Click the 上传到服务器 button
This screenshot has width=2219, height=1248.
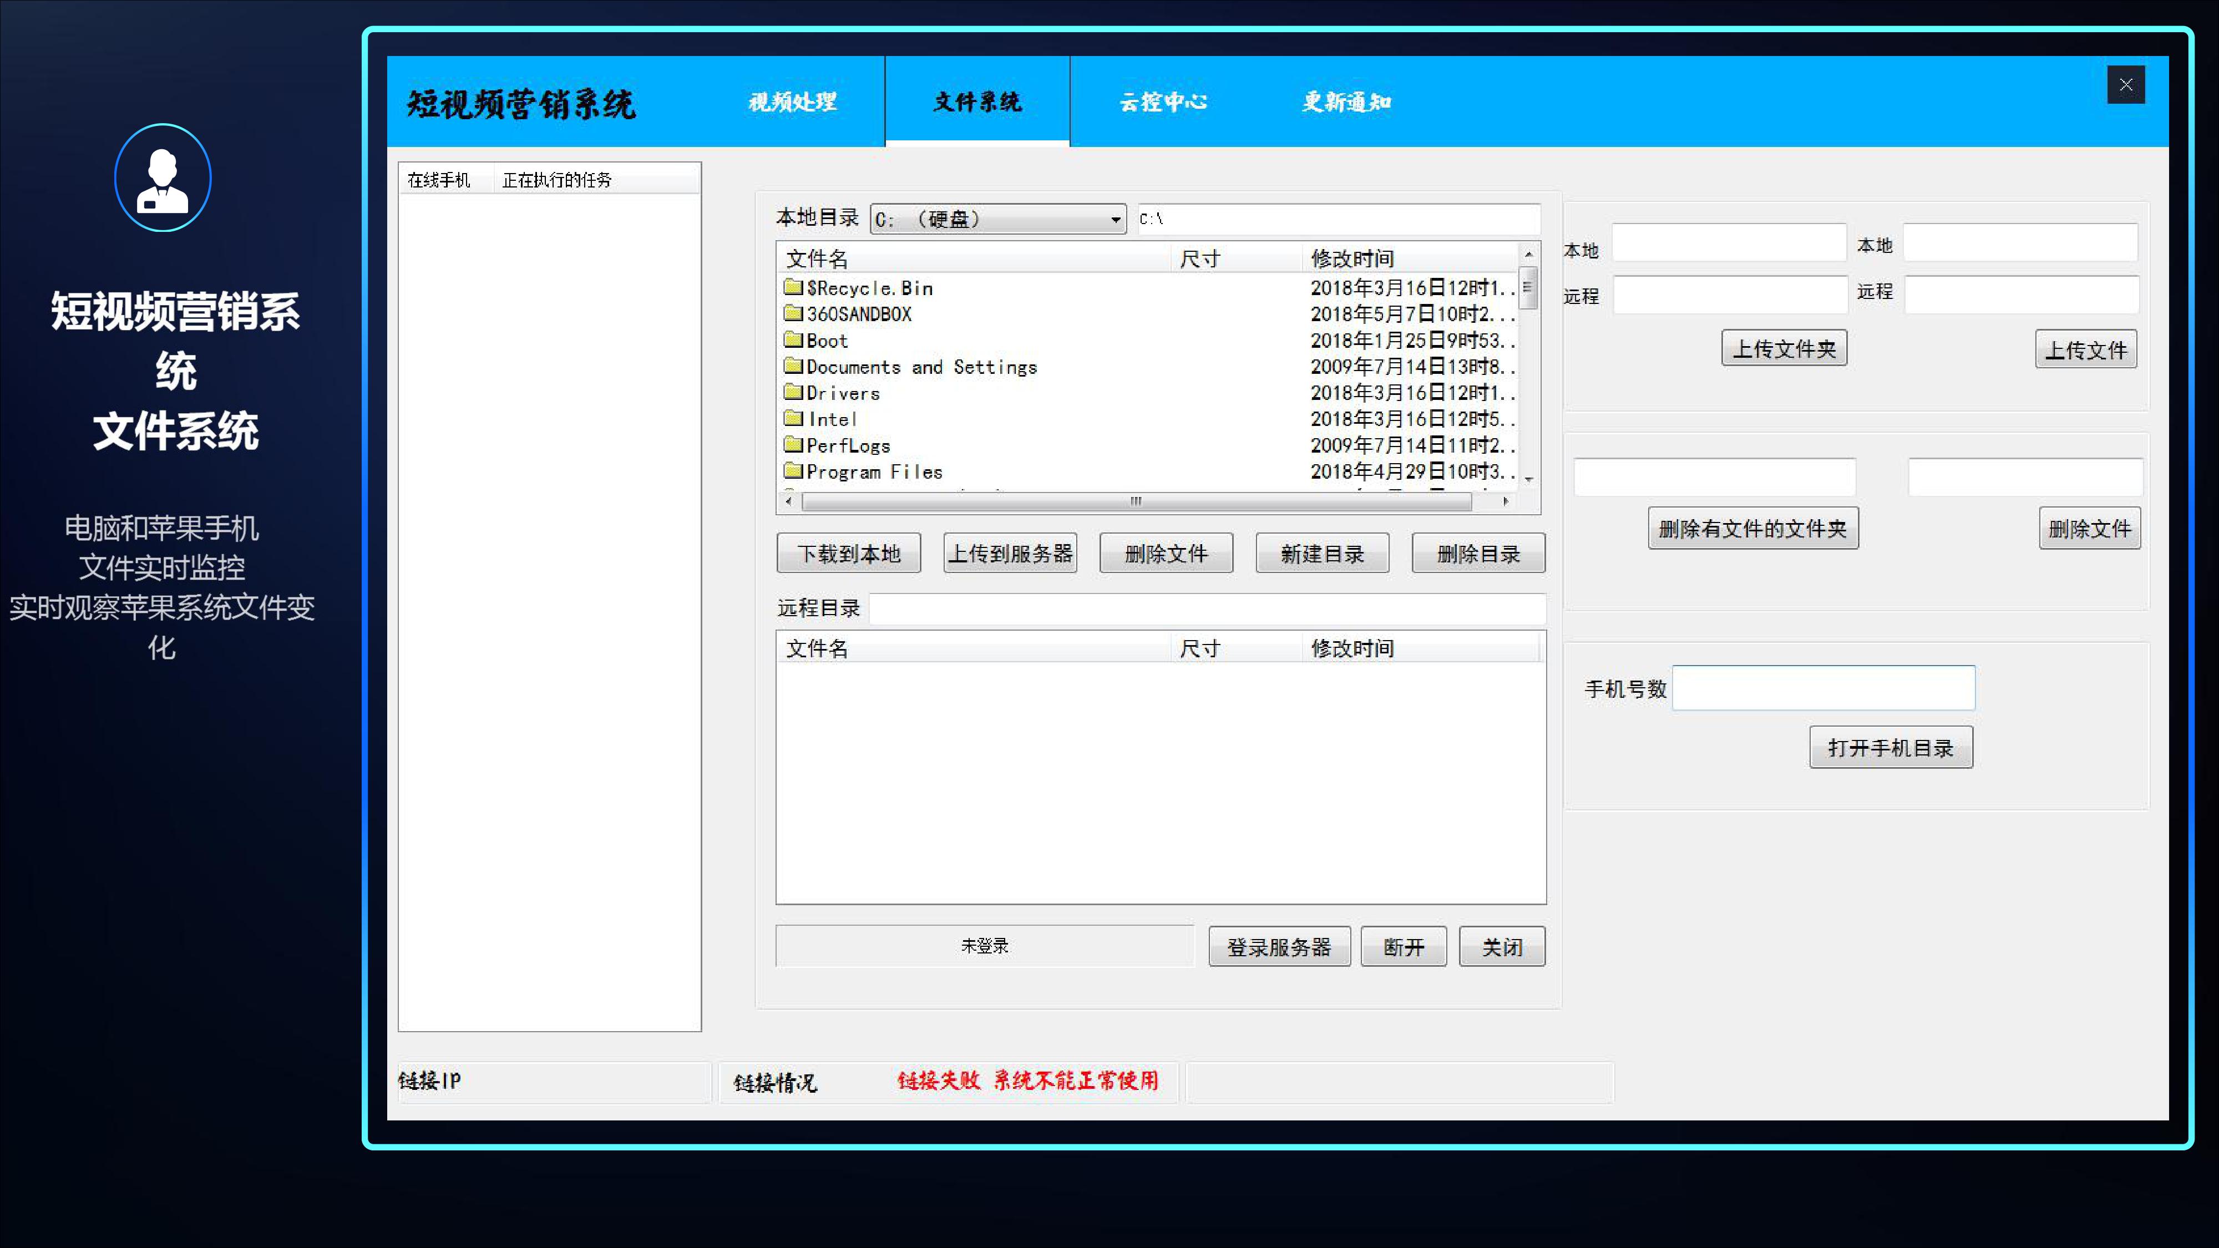[1010, 553]
